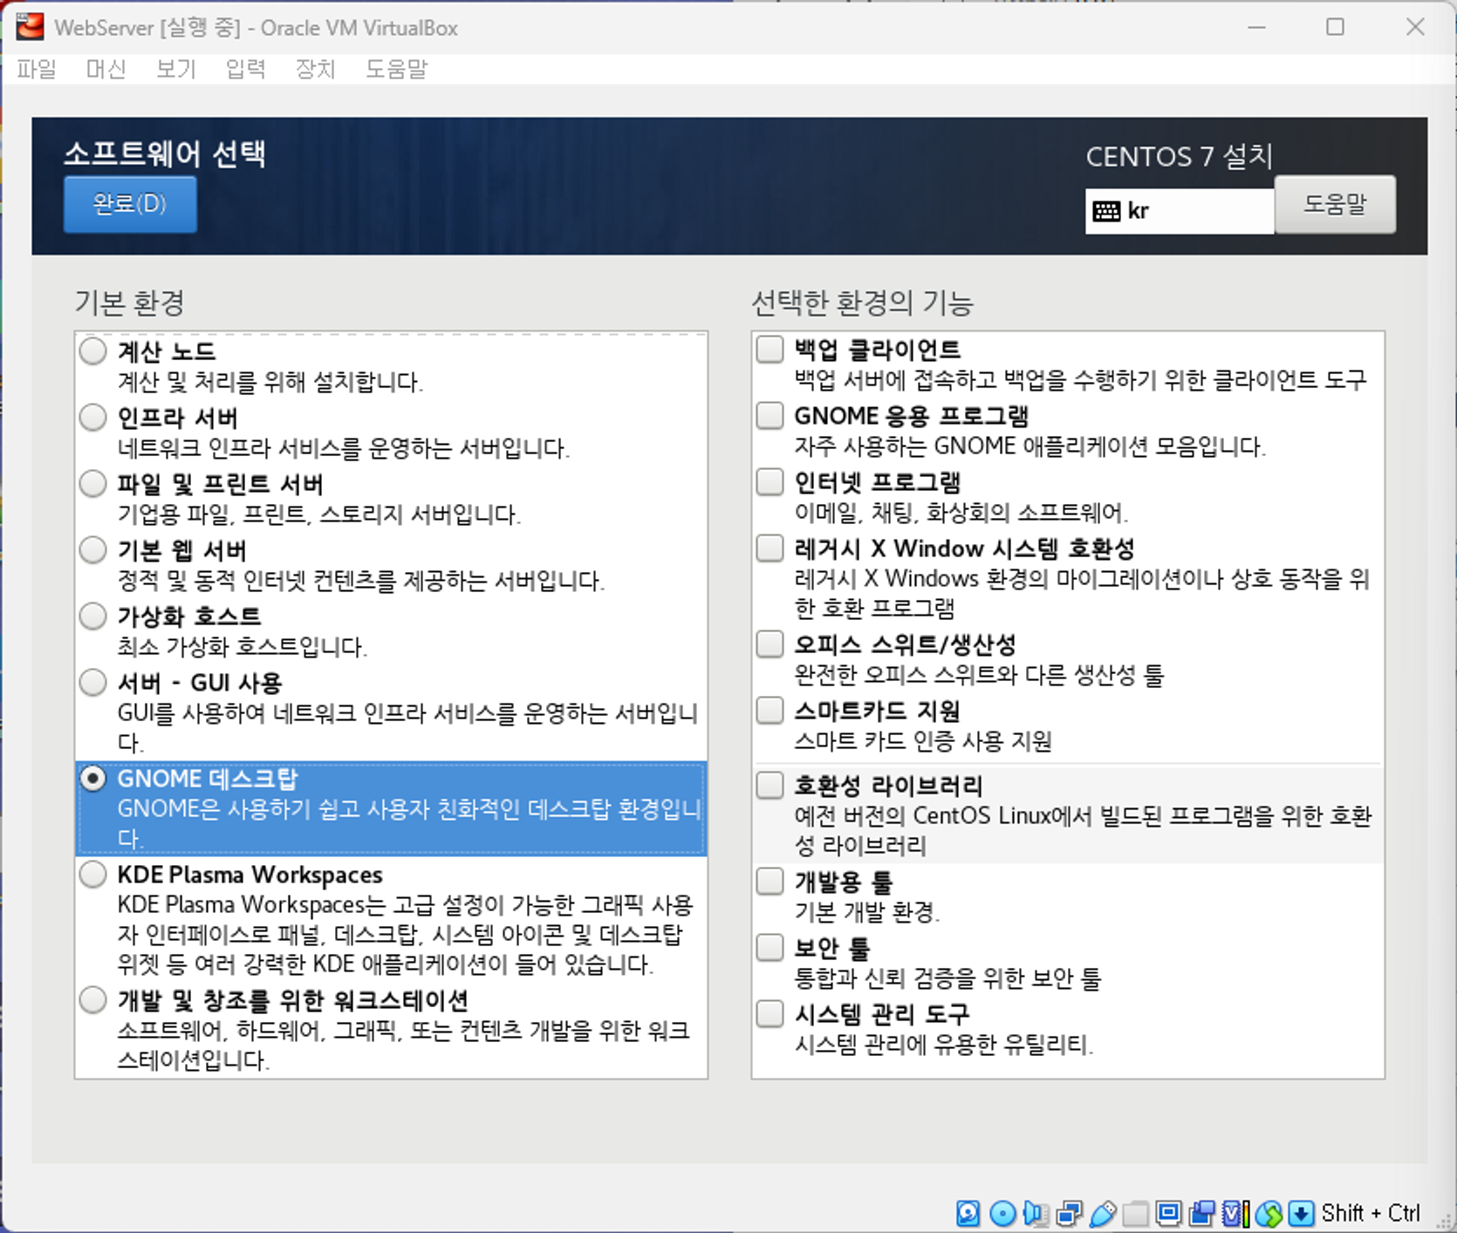The height and width of the screenshot is (1233, 1457).
Task: Click the optical disc status icon
Action: 1002,1213
